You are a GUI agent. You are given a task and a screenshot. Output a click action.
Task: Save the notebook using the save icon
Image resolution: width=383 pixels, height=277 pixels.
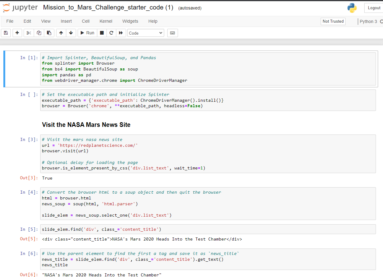click(x=6, y=33)
